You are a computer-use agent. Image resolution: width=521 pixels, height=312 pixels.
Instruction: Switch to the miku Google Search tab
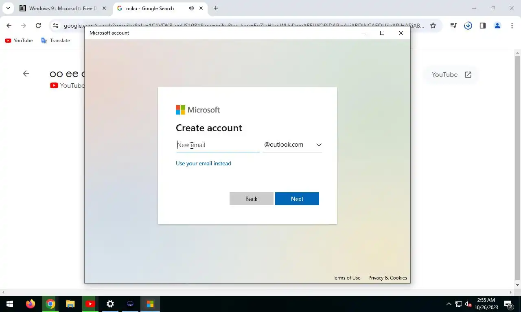tap(155, 8)
